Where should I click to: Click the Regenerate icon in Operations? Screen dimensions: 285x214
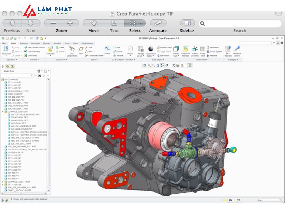pos(6,49)
